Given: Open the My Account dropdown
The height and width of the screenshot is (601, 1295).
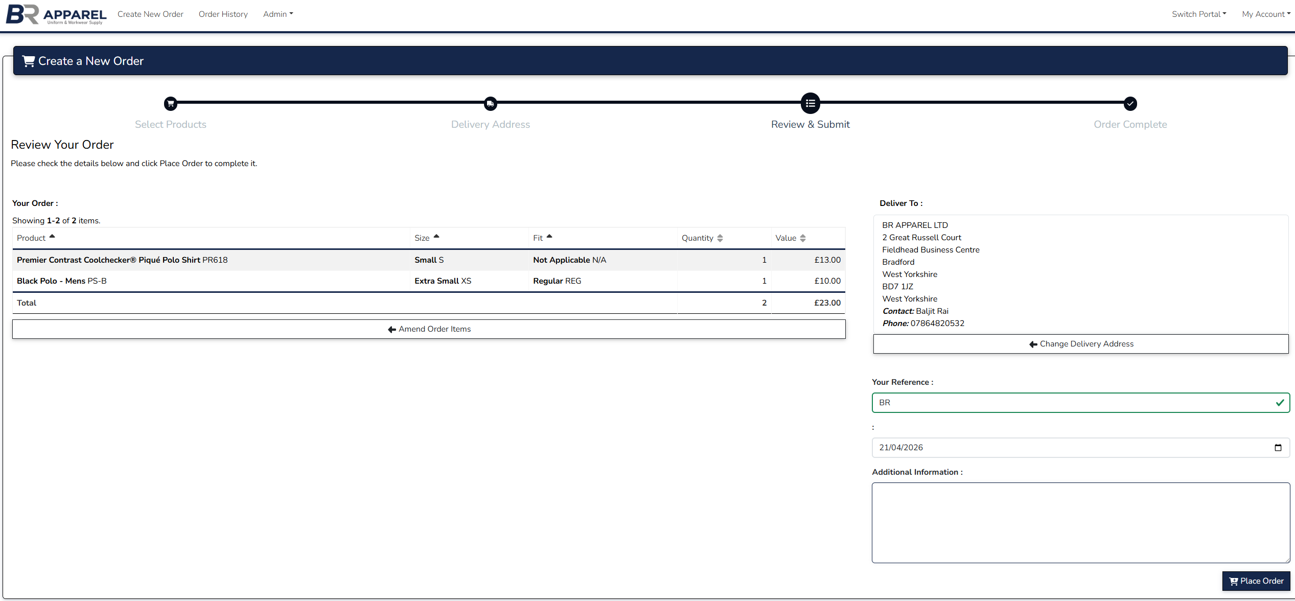Looking at the screenshot, I should (1266, 14).
